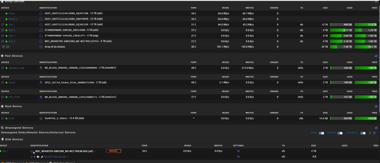This screenshot has height=163, width=380.
Task: Toggle the SHARES switch
Action: tap(340, 133)
